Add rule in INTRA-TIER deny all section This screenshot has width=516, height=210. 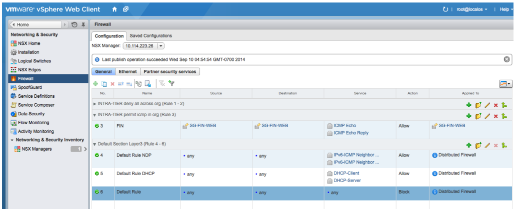click(468, 105)
